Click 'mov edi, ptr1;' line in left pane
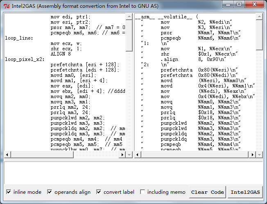The image size is (267, 204). pos(70,17)
